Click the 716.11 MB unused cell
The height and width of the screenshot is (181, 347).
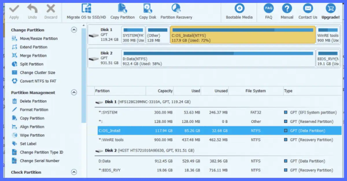[219, 170]
